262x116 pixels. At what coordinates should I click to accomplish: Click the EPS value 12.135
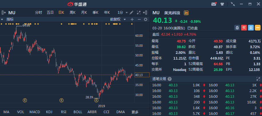pyautogui.click(x=254, y=70)
